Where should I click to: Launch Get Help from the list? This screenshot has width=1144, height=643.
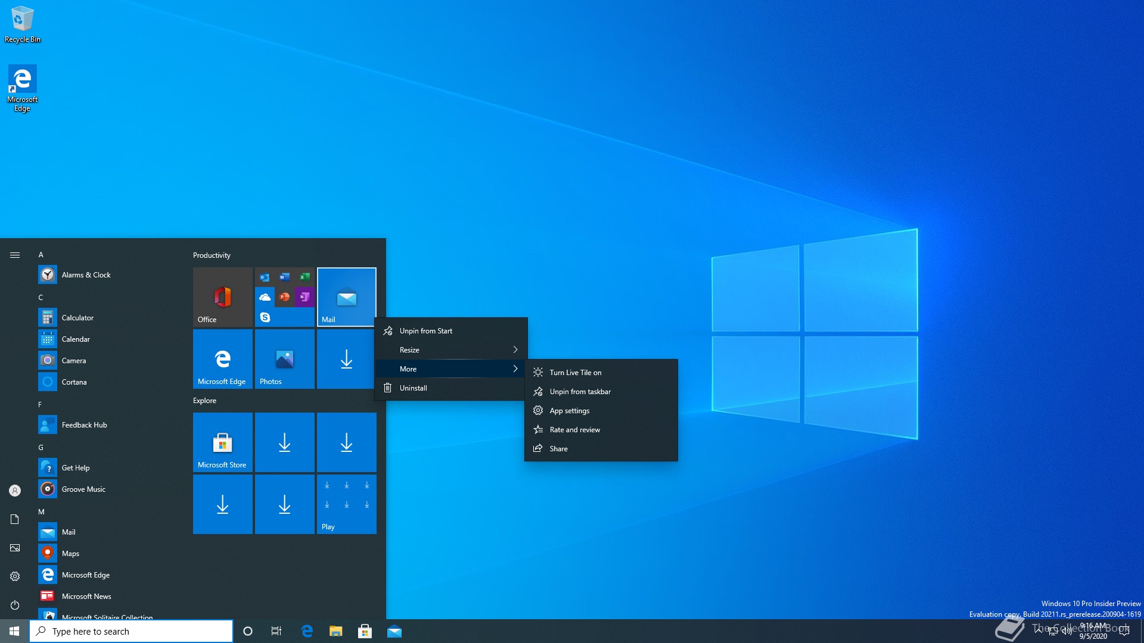click(111, 467)
